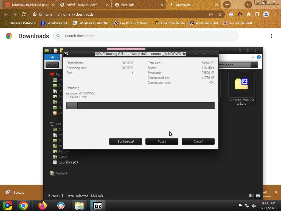Viewport: 281px width, 211px height.
Task: Select the Downloads tab in Chrome
Action: 193,5
